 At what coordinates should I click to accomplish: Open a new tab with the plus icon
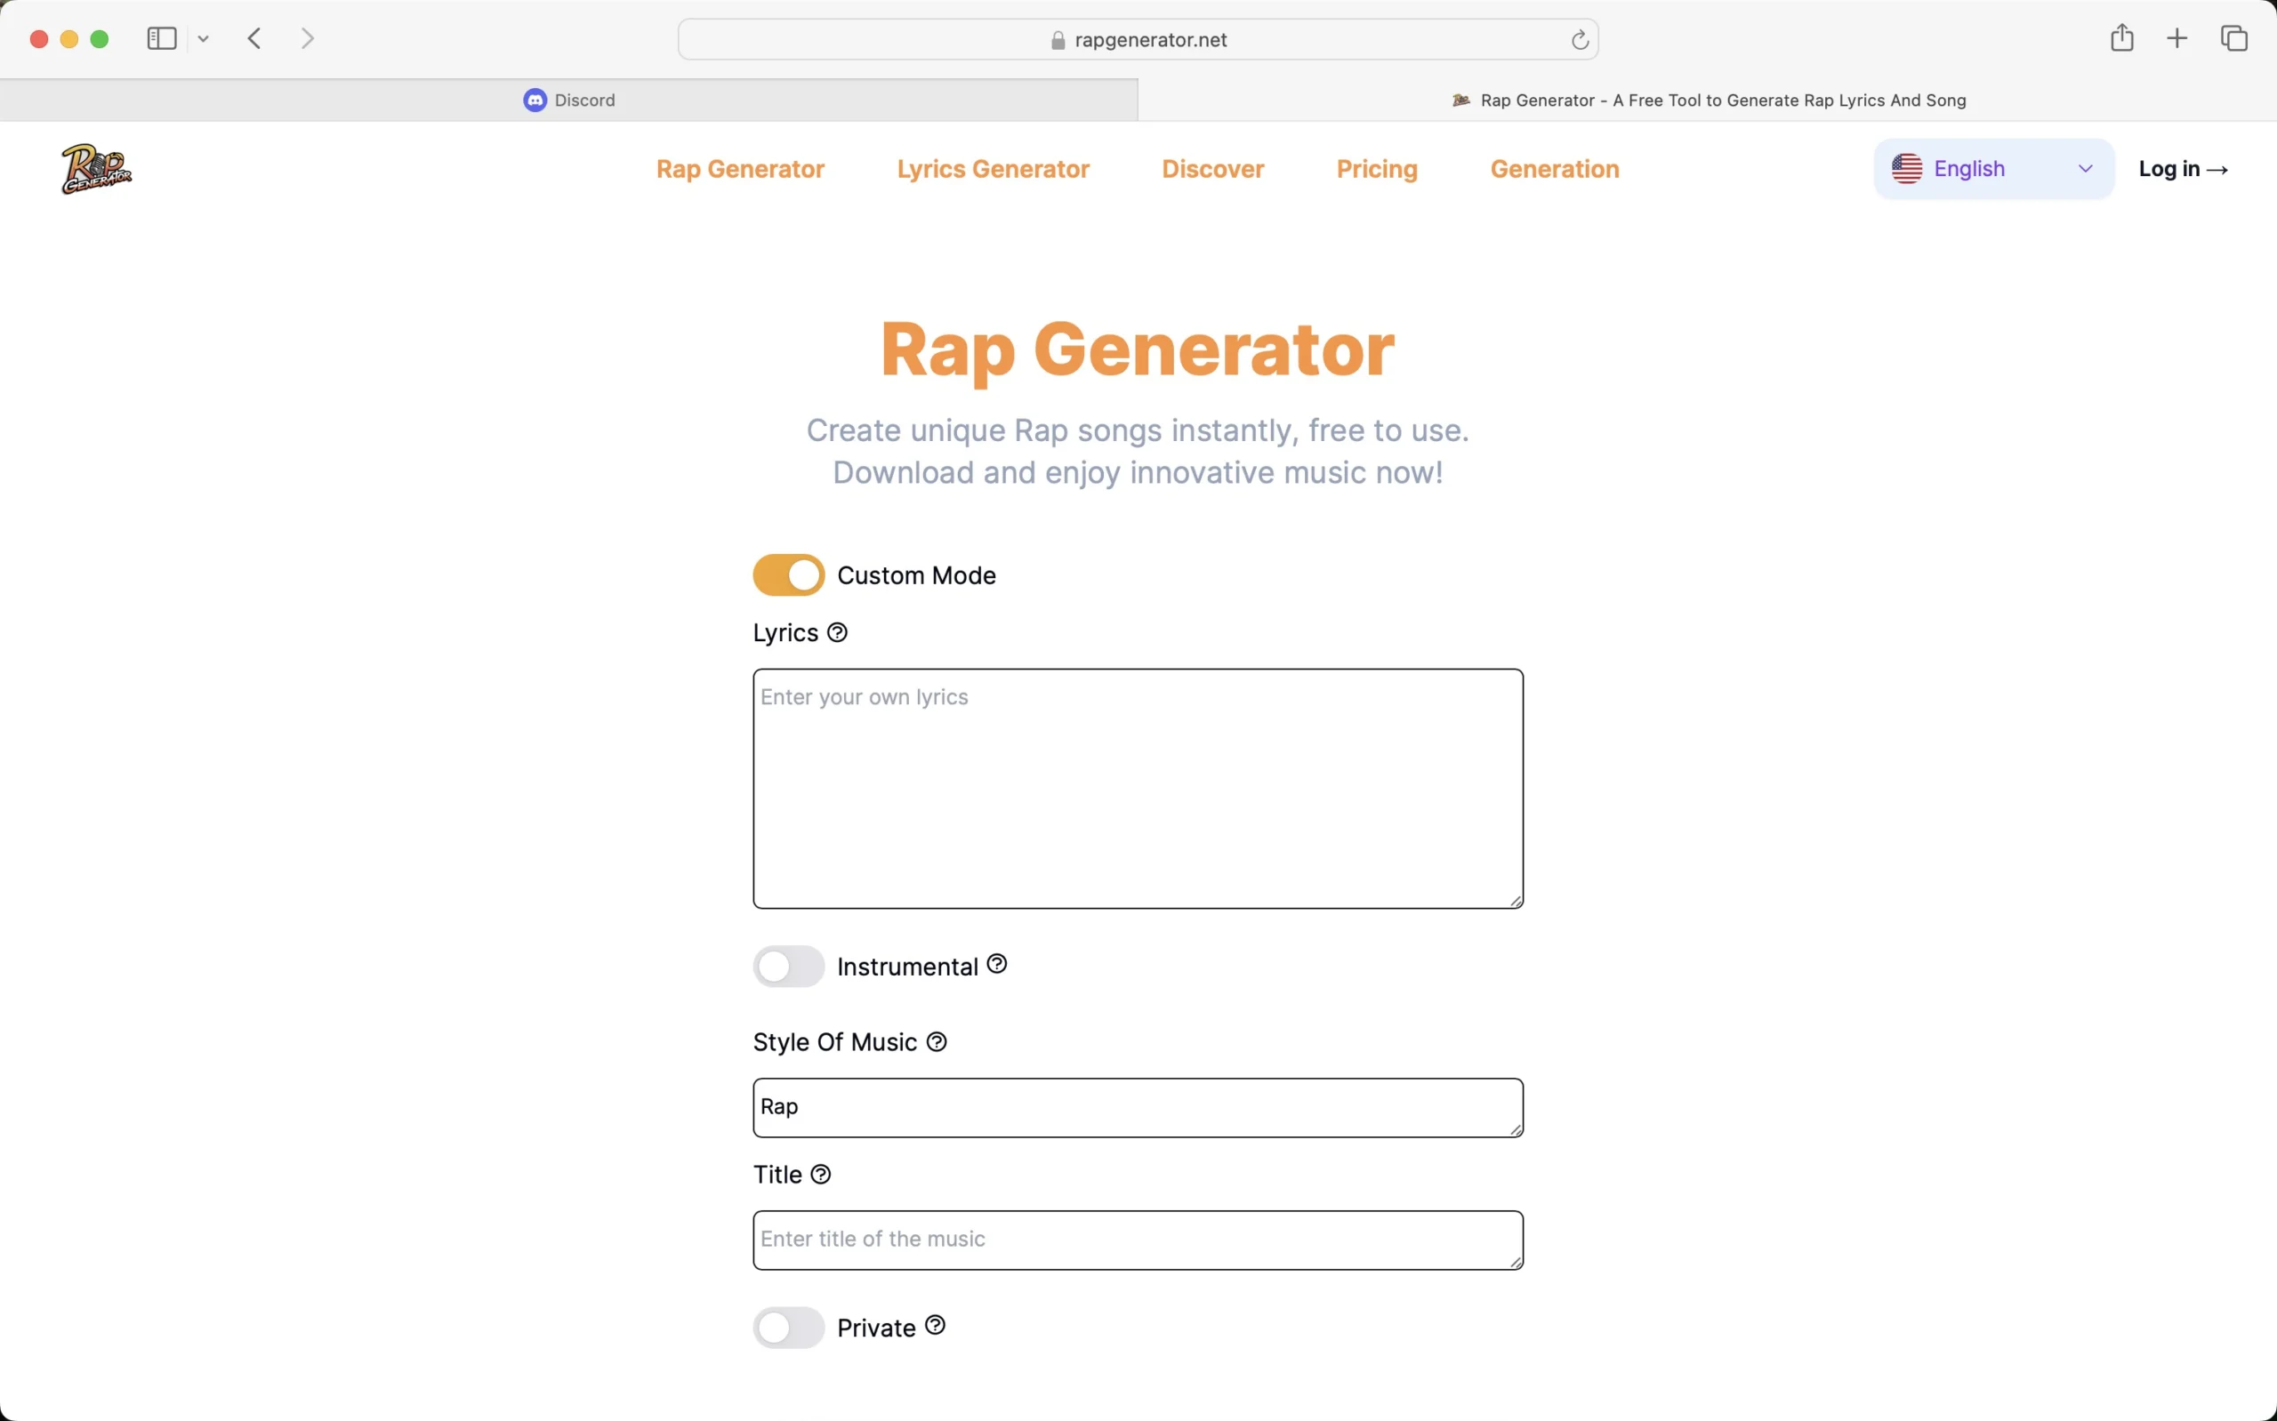pos(2177,37)
